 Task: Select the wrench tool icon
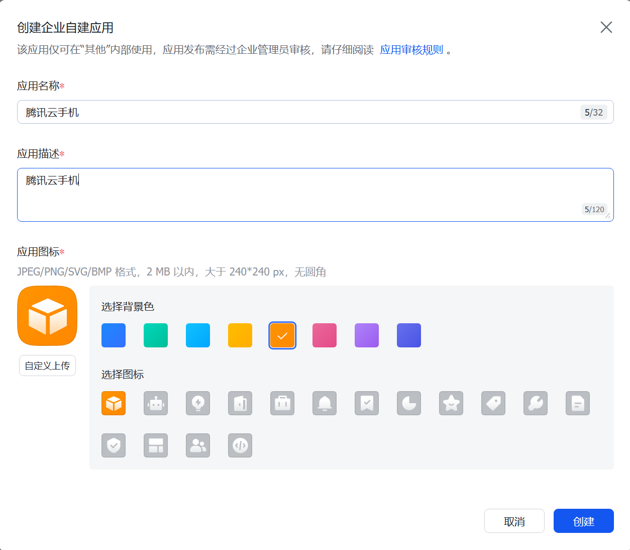click(x=536, y=403)
